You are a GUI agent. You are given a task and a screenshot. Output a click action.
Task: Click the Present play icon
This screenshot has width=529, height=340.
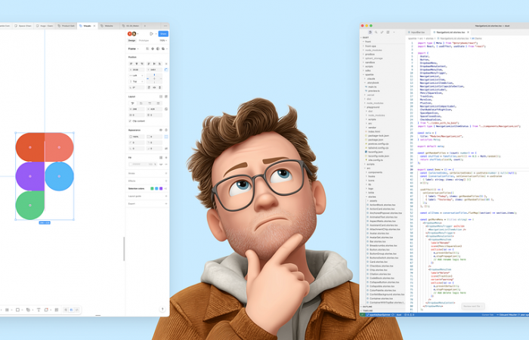(x=151, y=33)
